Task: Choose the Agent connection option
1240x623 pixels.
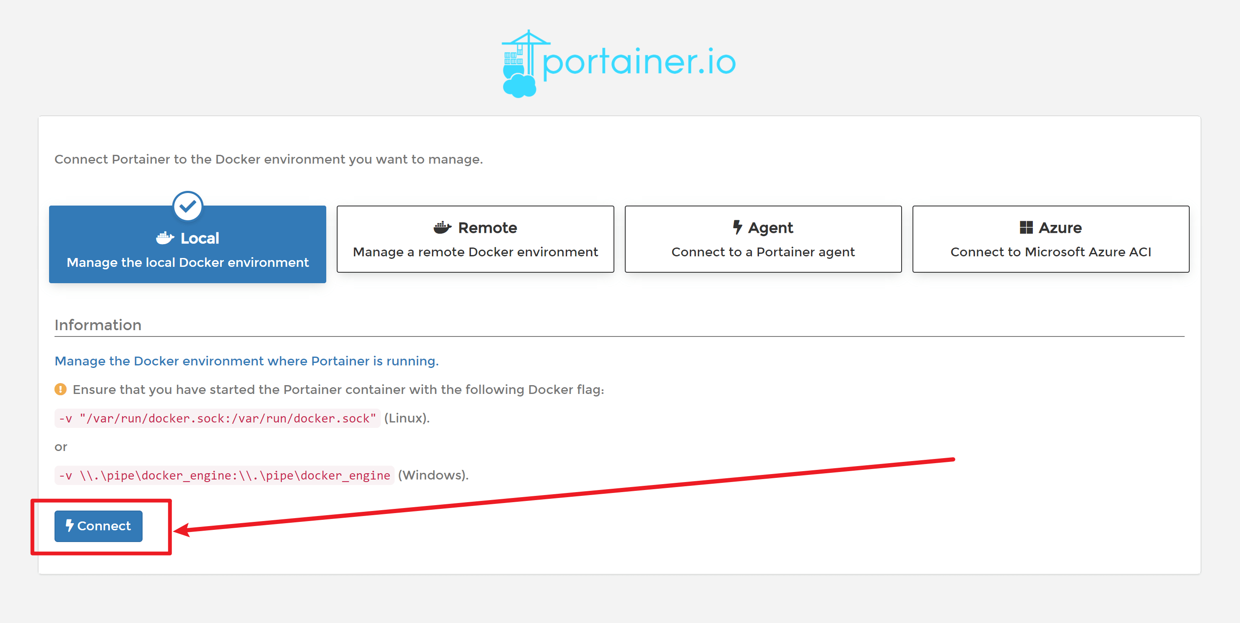Action: click(x=763, y=239)
